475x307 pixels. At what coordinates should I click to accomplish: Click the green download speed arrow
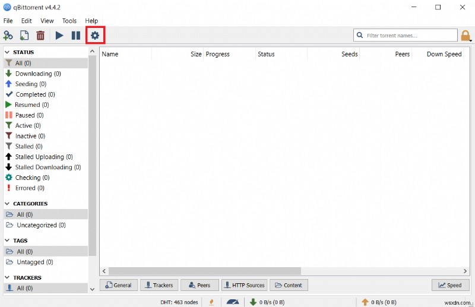pos(253,302)
